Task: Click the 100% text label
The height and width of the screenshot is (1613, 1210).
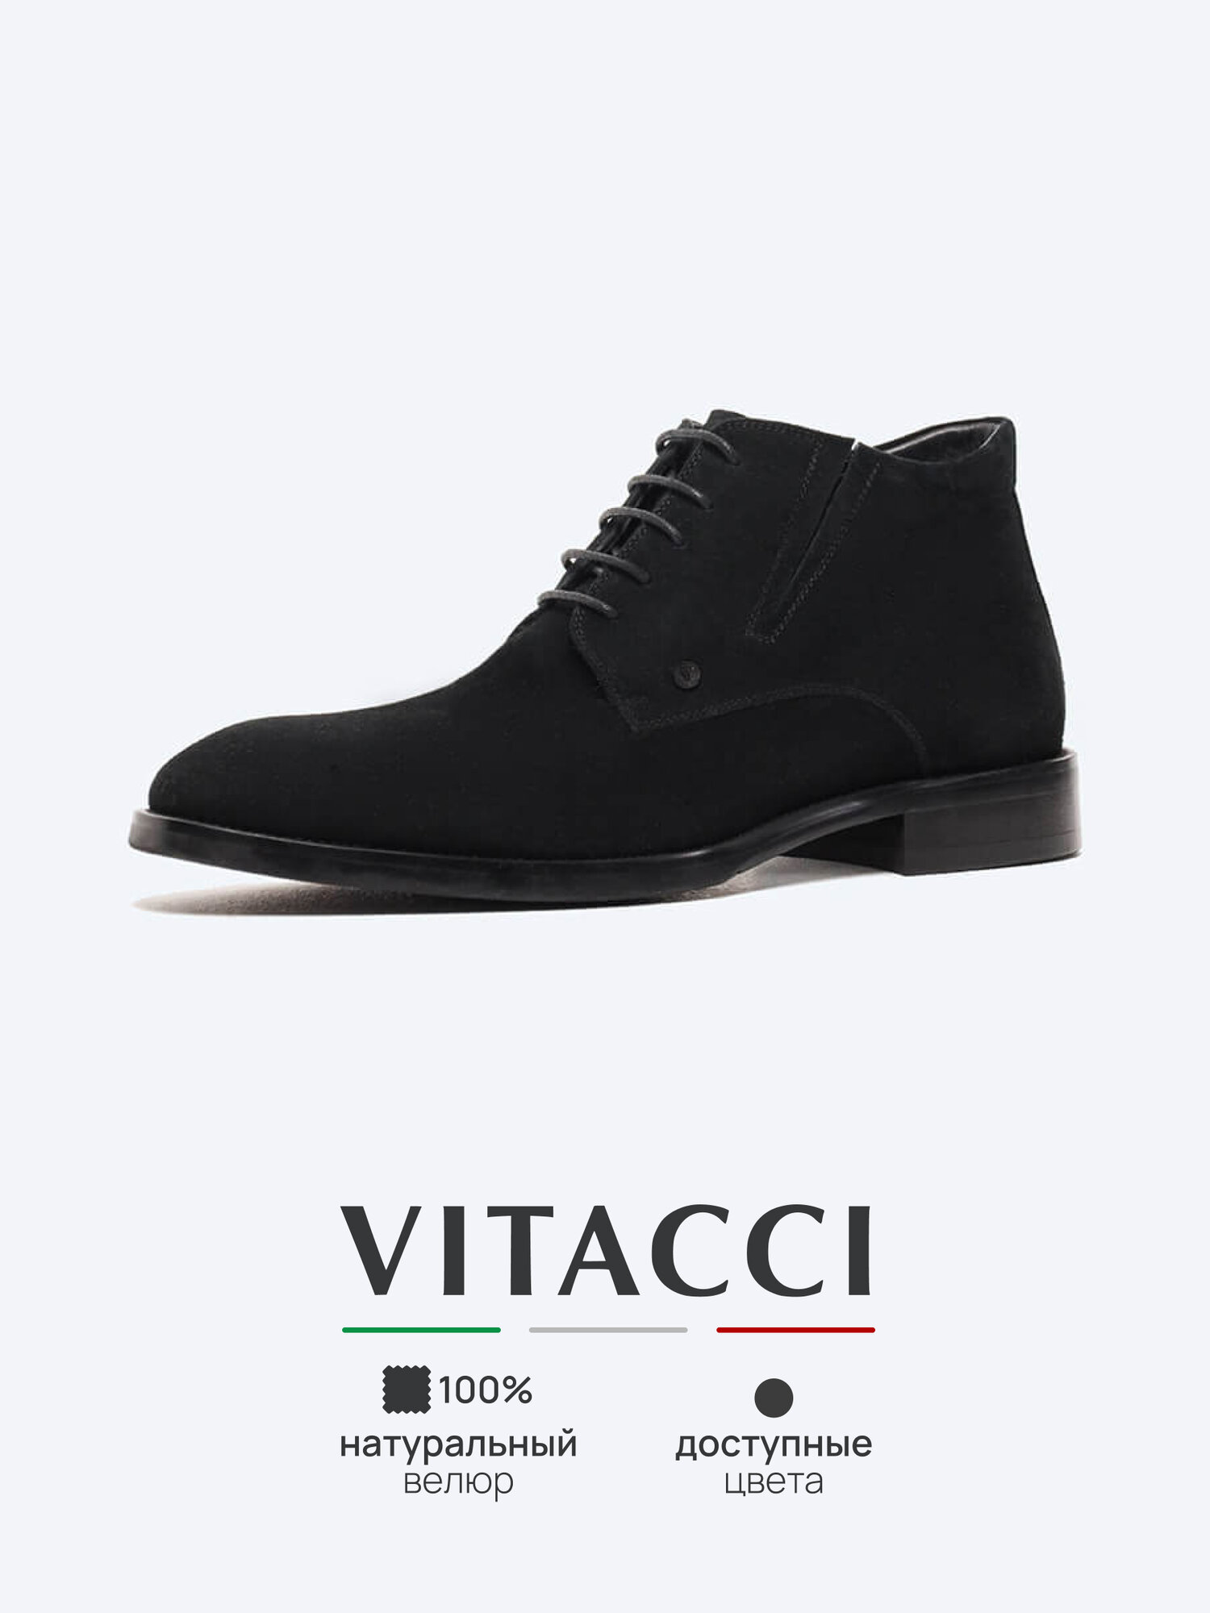Action: [486, 1390]
